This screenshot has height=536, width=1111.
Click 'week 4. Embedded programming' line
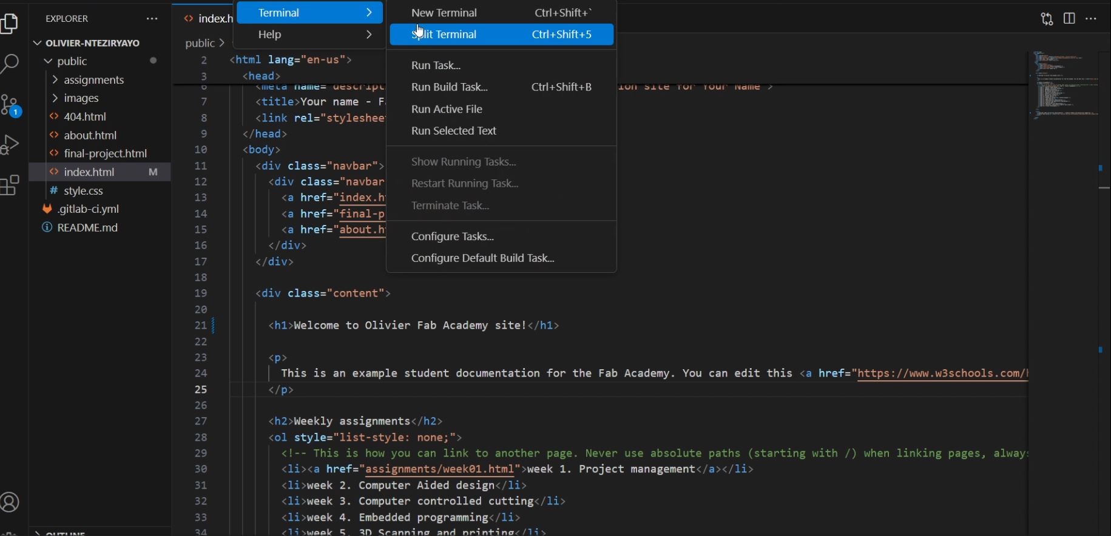tap(401, 518)
